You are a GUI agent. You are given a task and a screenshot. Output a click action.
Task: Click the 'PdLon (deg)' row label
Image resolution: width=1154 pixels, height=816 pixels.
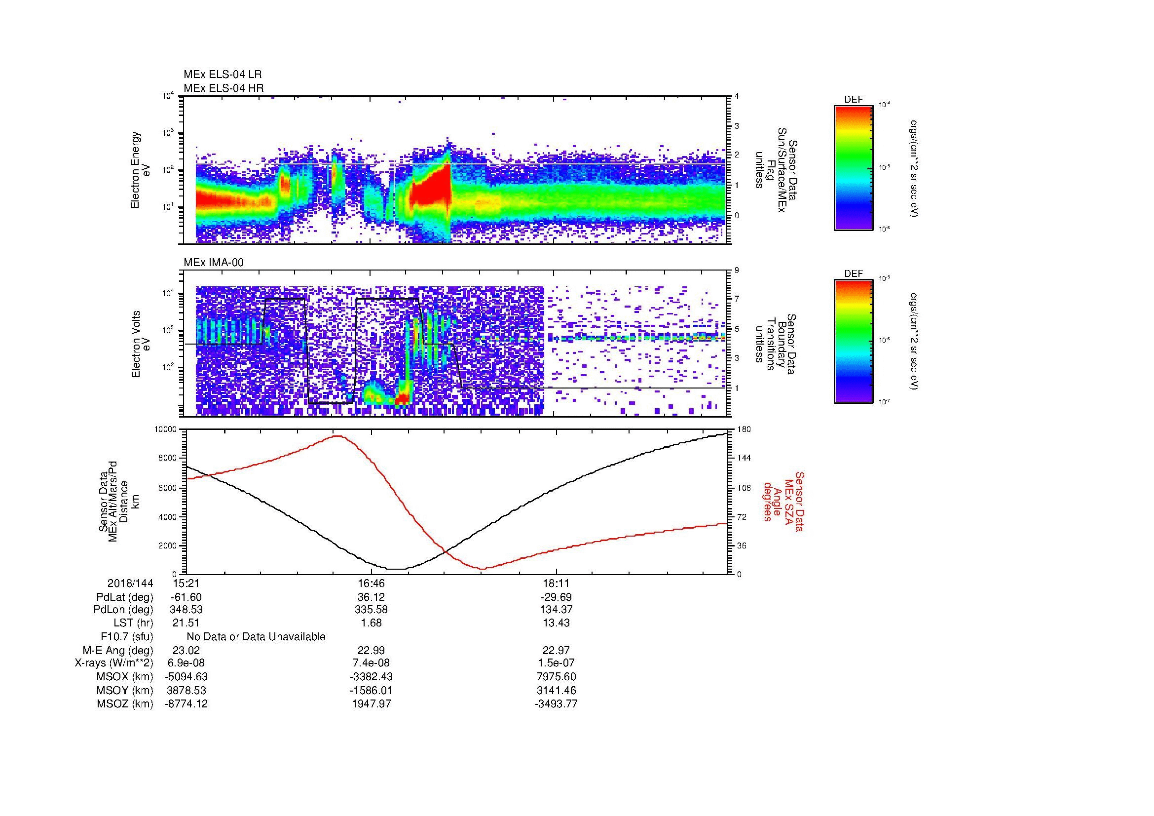[x=124, y=610]
